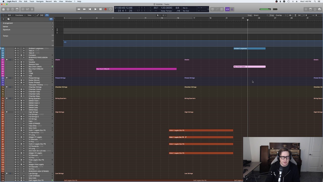The image size is (323, 182).
Task: Open the Edit dropdown in tracks area
Action: (x=10, y=15)
